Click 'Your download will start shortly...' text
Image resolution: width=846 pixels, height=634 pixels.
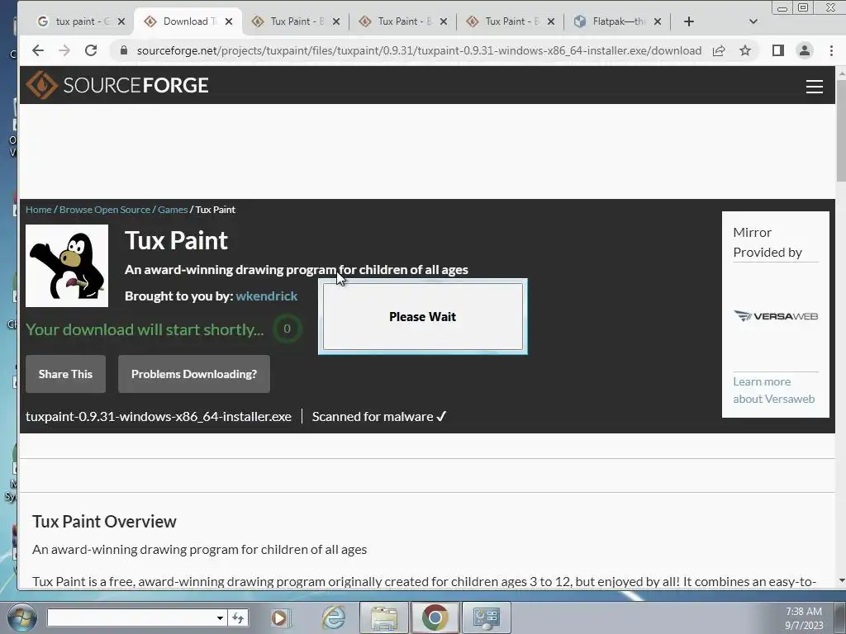[x=145, y=329]
